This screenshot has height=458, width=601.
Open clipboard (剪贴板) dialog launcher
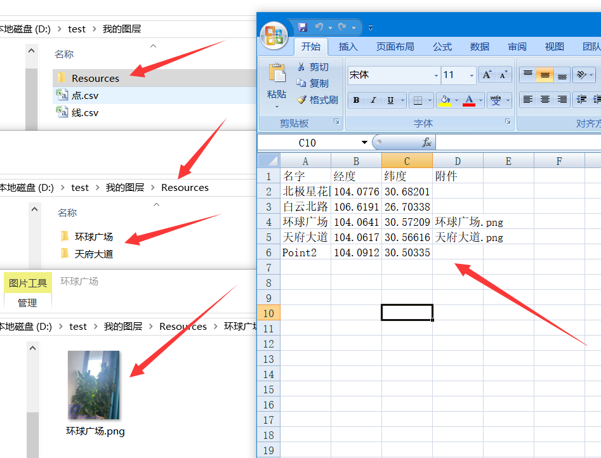[336, 122]
